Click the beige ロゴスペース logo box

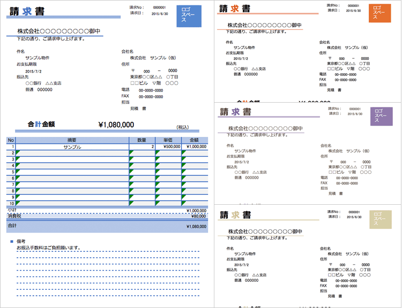pyautogui.click(x=381, y=219)
